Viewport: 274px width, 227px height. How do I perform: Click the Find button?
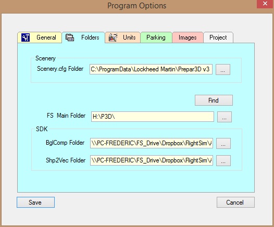pos(214,100)
